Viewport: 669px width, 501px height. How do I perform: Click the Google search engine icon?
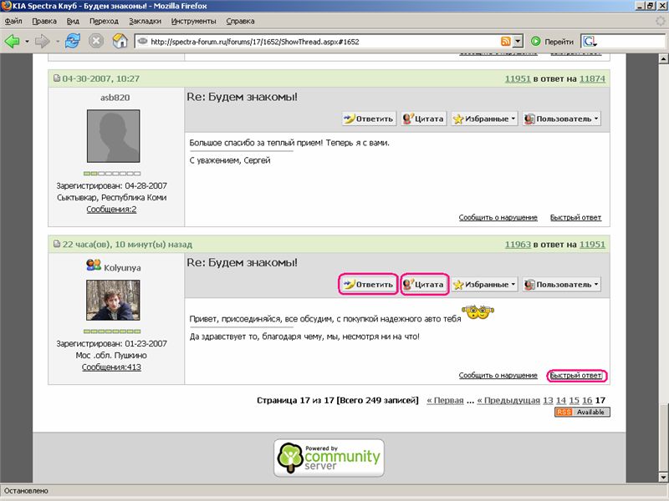tap(590, 41)
